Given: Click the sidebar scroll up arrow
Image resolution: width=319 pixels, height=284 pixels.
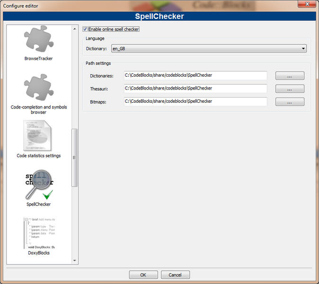Looking at the screenshot, I should (75, 29).
